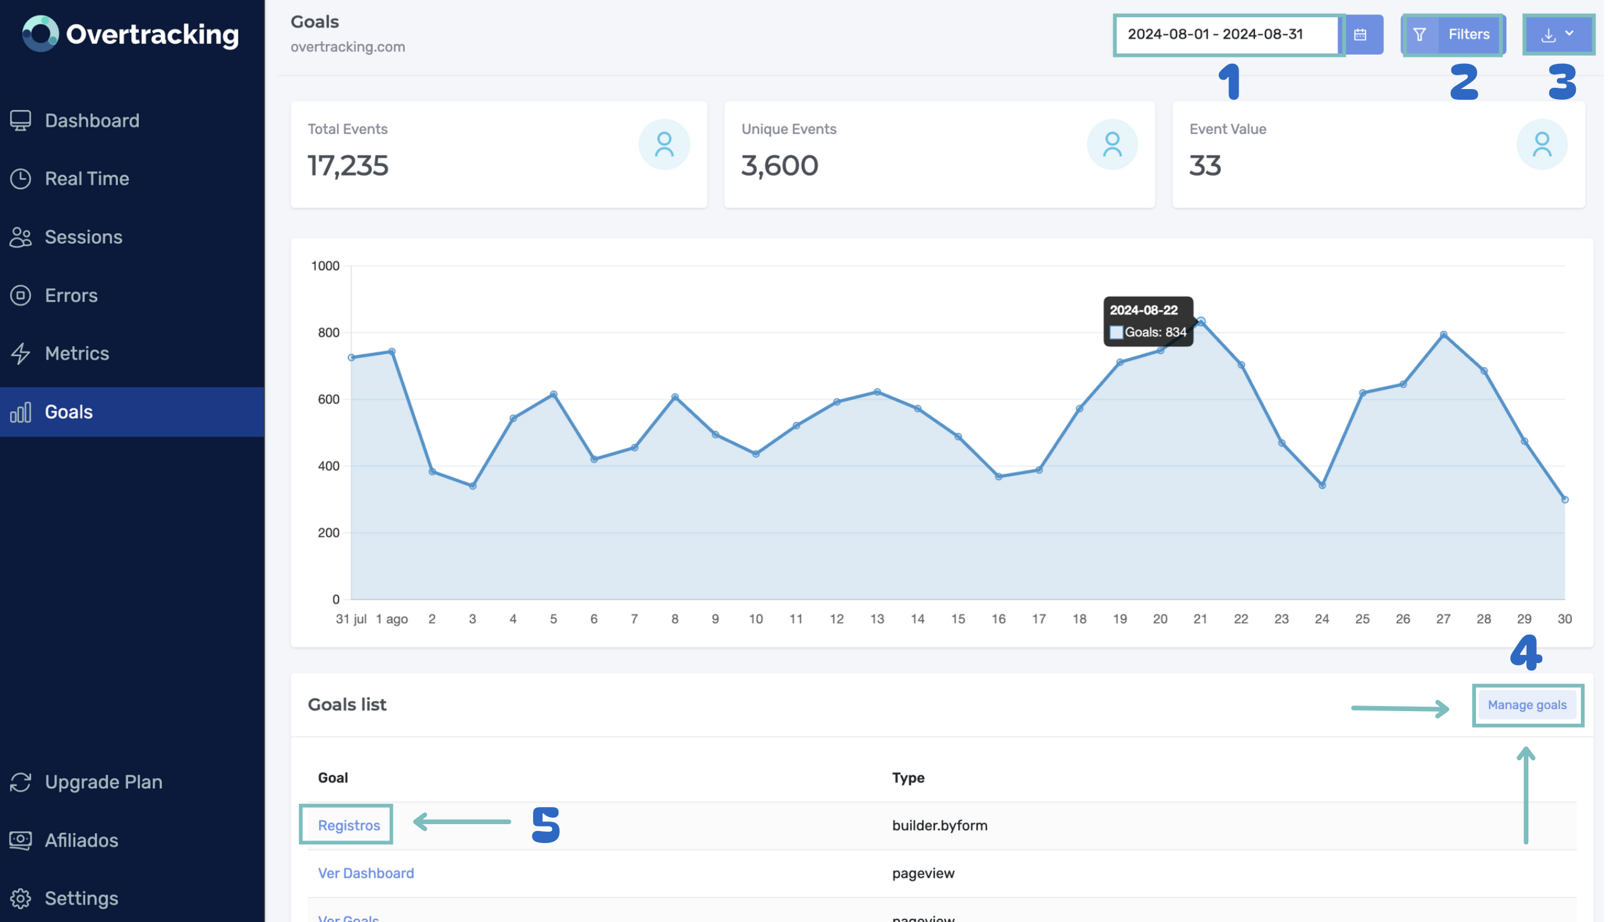The image size is (1608, 922).
Task: Click the 1000 y-axis label
Action: coord(325,266)
